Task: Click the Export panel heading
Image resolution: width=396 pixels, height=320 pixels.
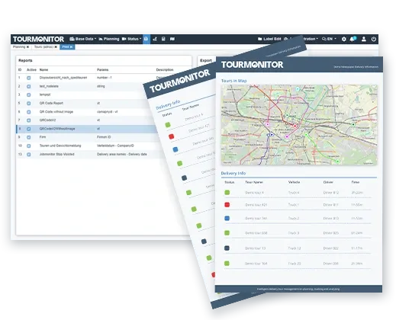Action: tap(206, 60)
